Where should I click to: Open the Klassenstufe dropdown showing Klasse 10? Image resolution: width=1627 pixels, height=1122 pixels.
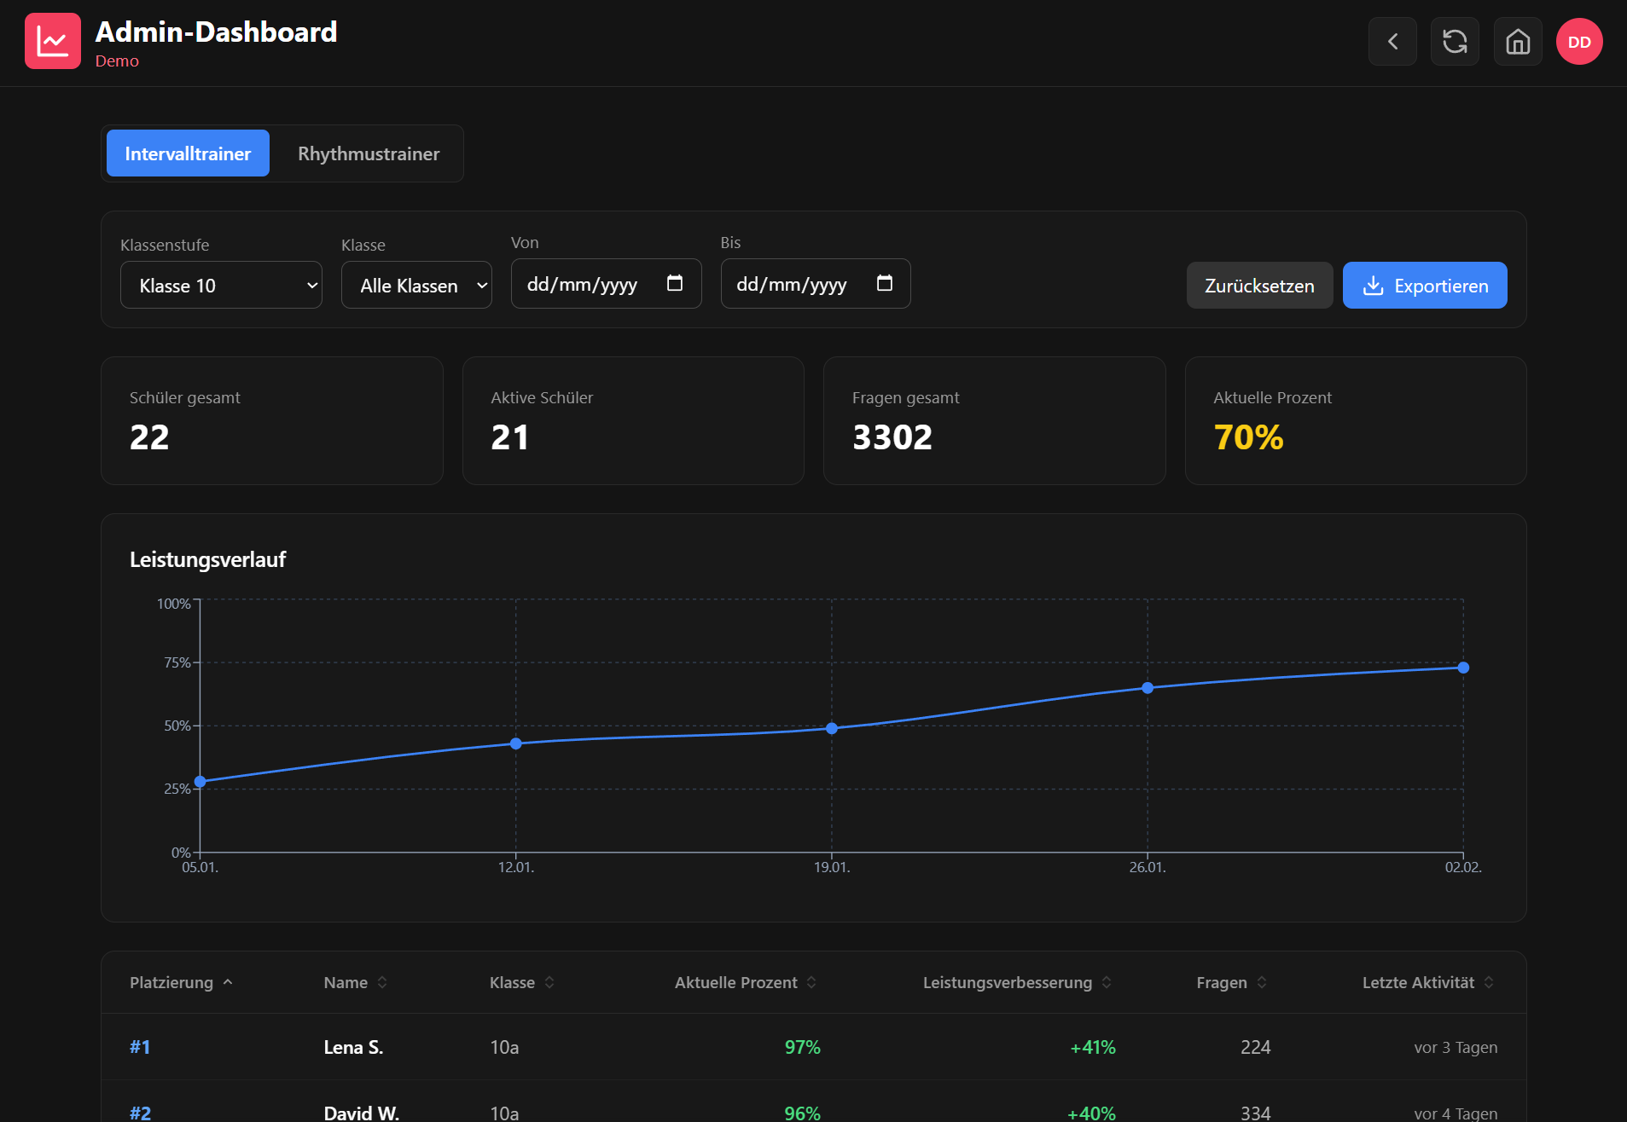pos(221,285)
